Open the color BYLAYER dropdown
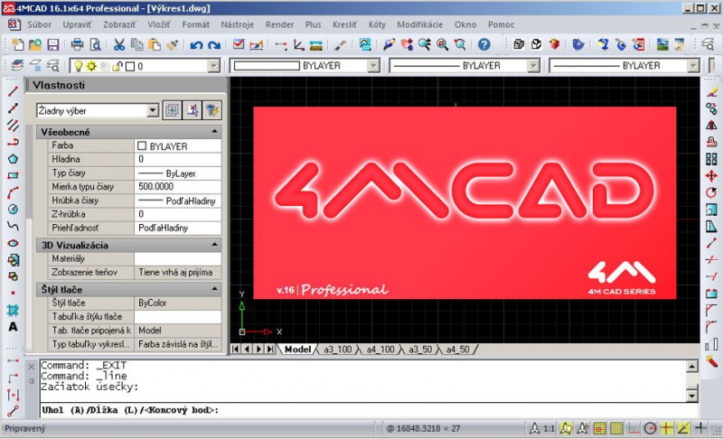 tap(373, 66)
